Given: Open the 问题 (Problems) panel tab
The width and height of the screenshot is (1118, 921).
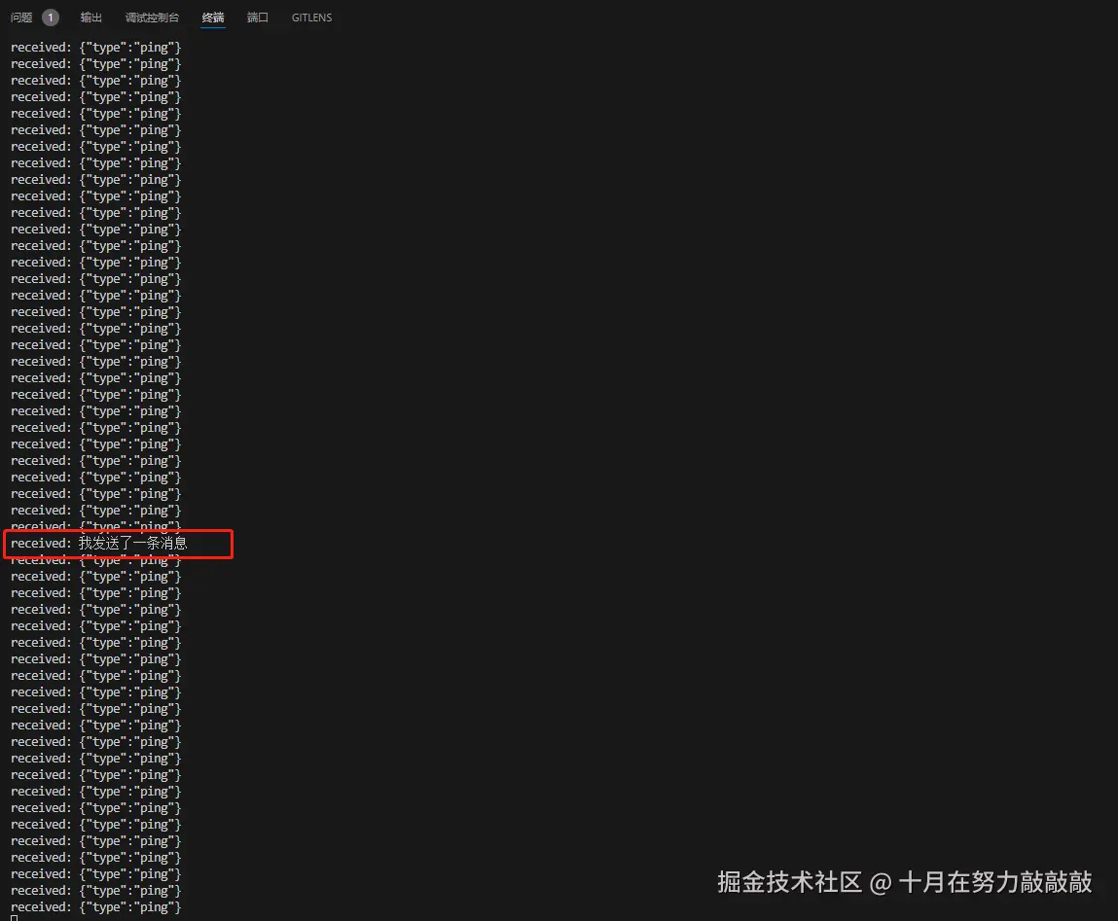Looking at the screenshot, I should (20, 17).
